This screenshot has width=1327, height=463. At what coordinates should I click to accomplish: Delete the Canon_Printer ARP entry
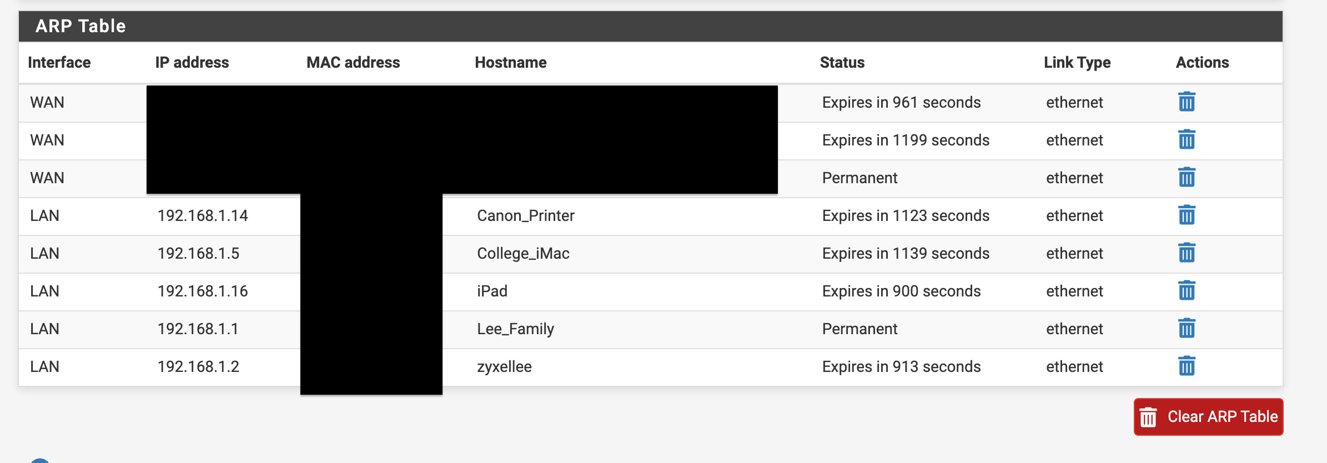[1187, 215]
